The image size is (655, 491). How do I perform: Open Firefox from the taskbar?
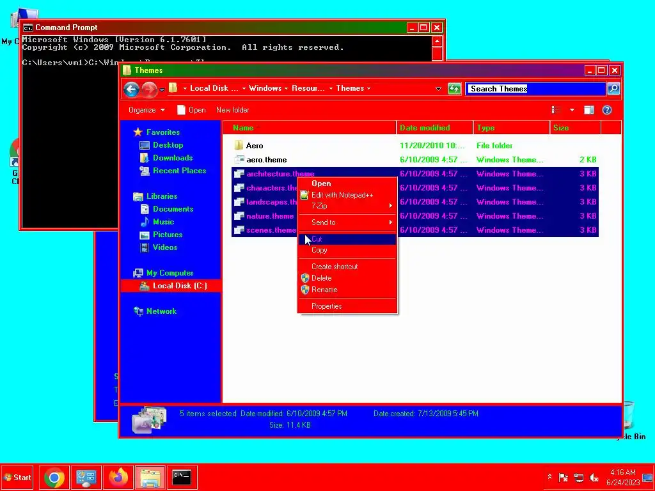click(x=118, y=477)
